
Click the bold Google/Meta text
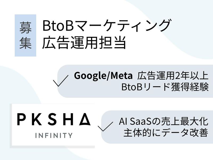[103, 76]
